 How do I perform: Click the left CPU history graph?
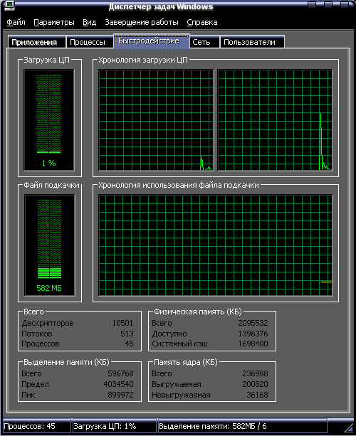coord(156,119)
